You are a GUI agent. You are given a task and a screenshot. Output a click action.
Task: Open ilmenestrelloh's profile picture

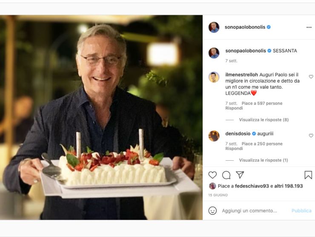coord(214,77)
